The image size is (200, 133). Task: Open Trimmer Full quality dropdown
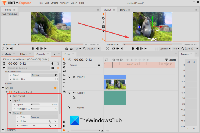pyautogui.click(x=78, y=49)
